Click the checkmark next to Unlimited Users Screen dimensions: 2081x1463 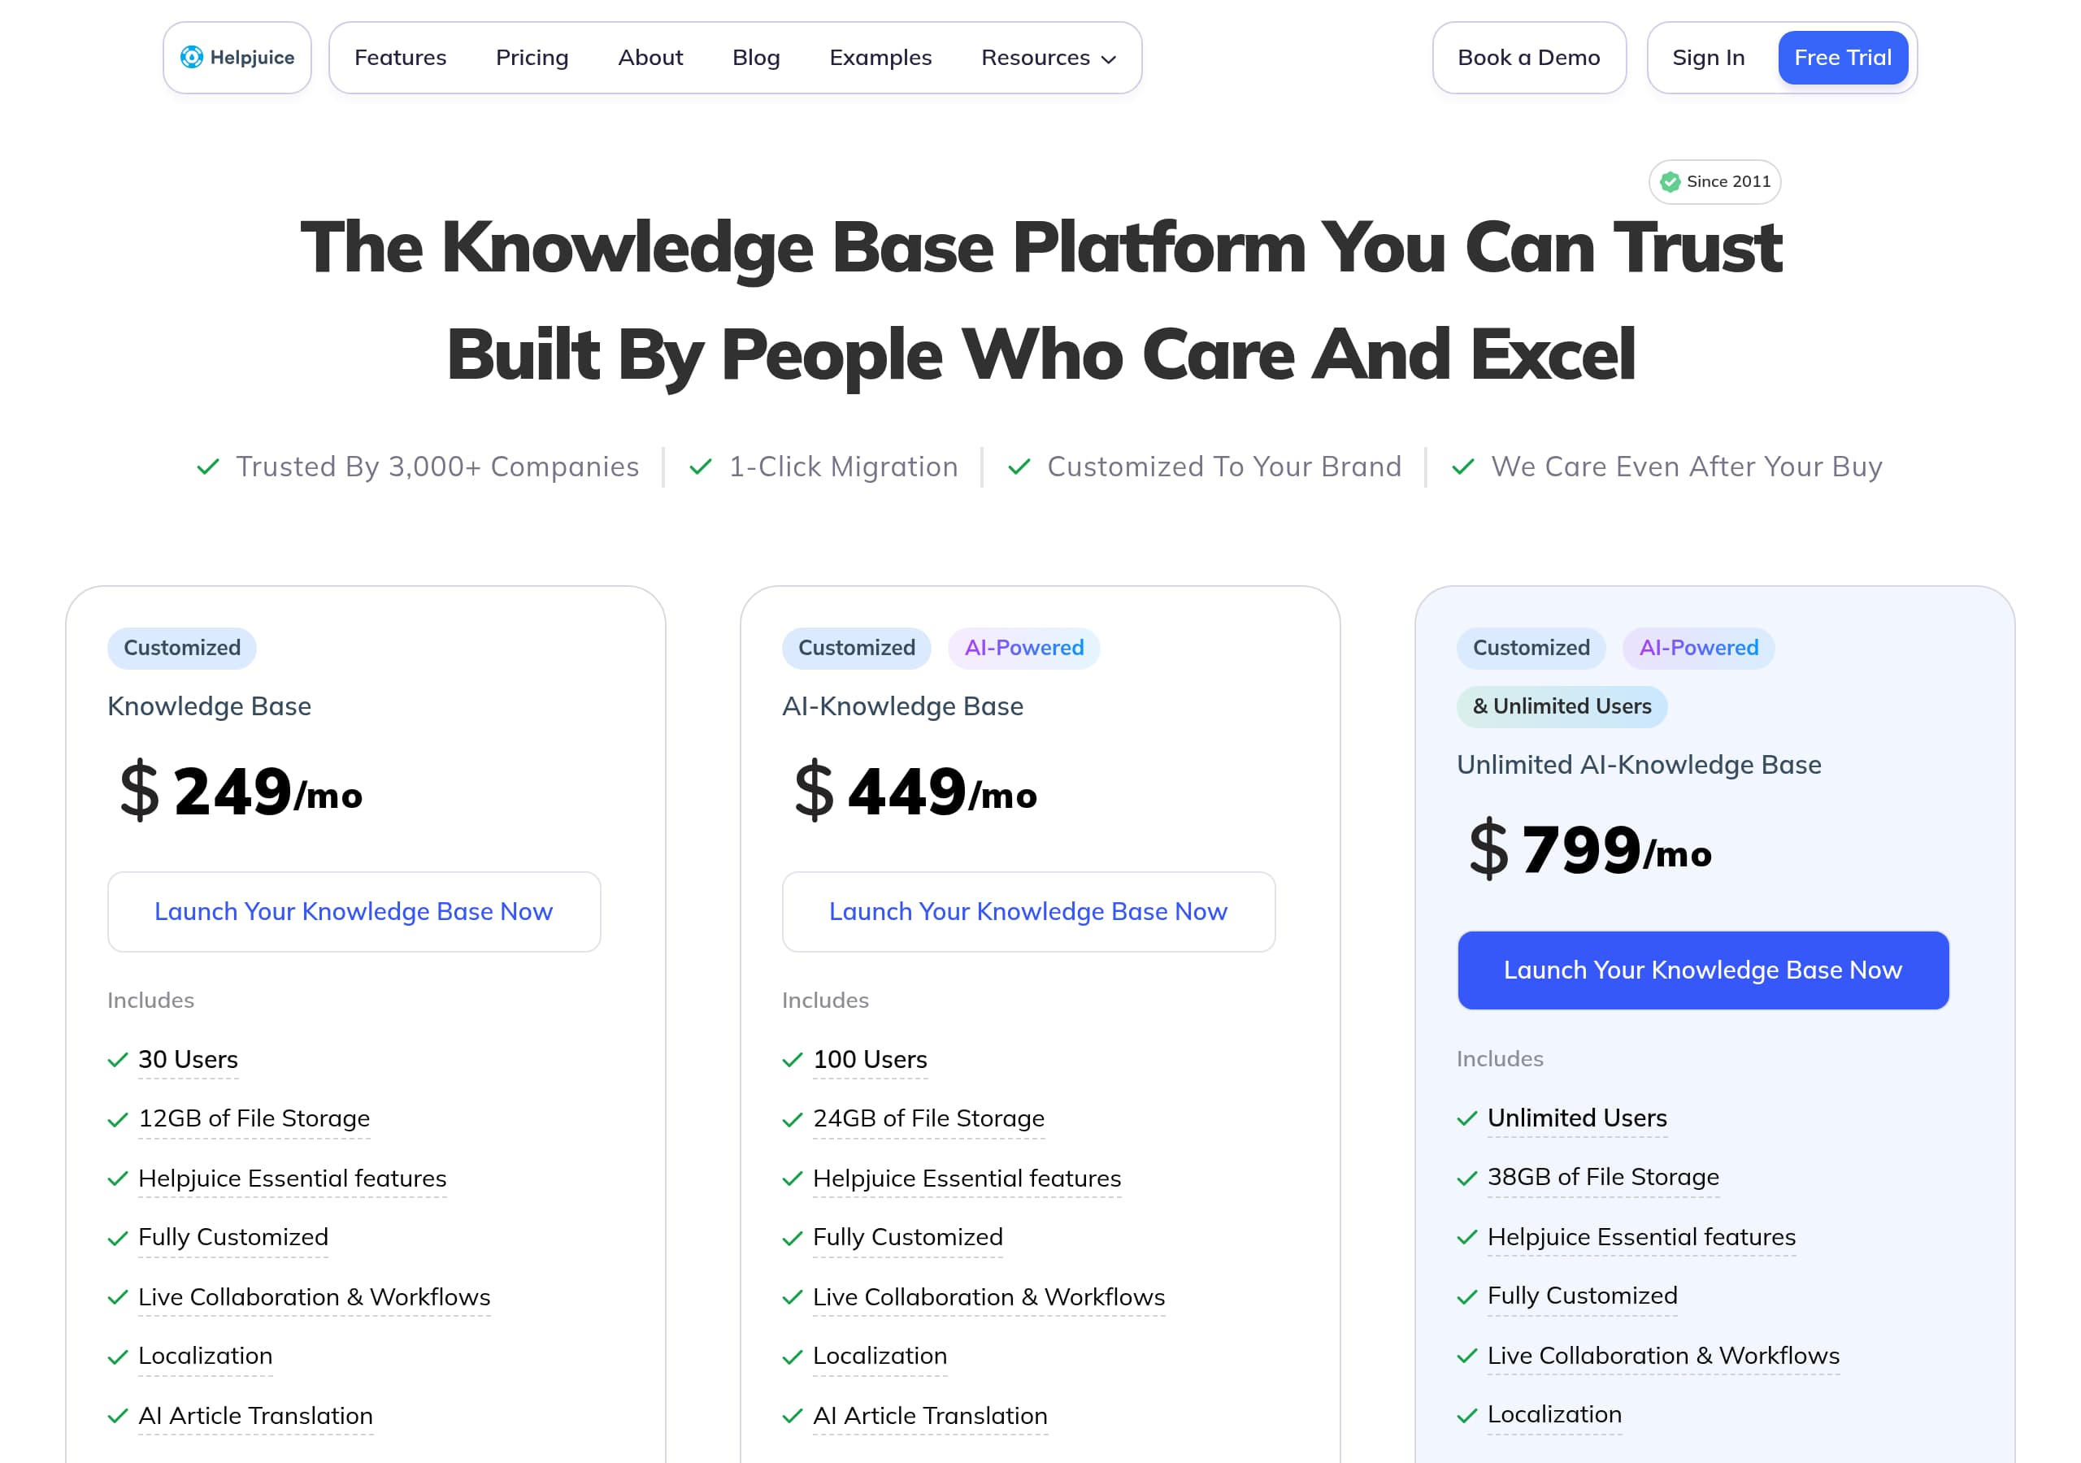[x=1468, y=1118]
